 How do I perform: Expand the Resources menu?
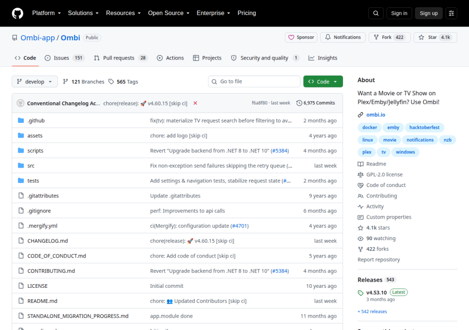pos(123,13)
